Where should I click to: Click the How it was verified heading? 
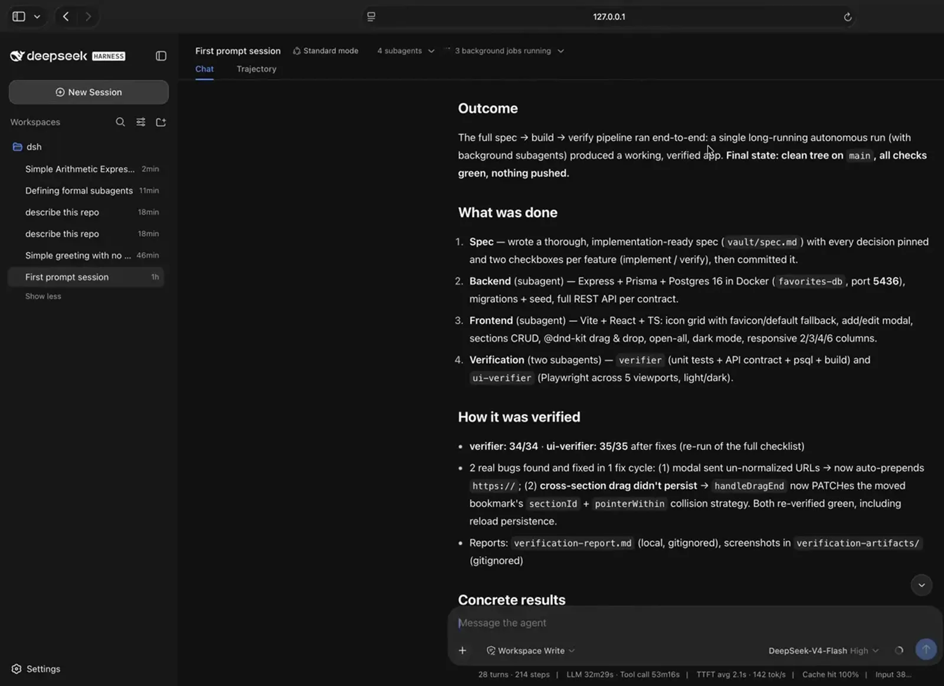[x=519, y=417]
